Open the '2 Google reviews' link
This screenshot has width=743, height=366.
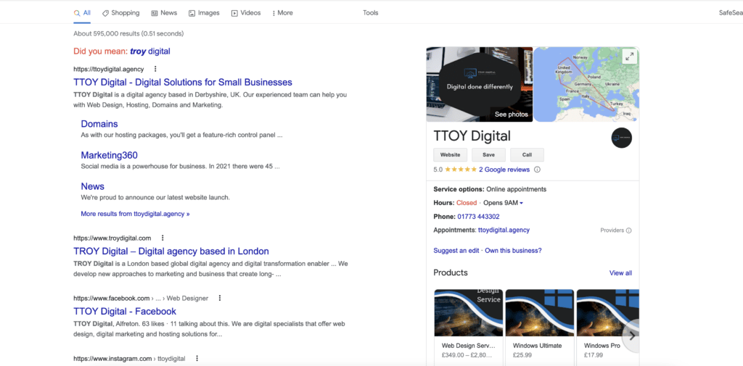[x=504, y=170]
